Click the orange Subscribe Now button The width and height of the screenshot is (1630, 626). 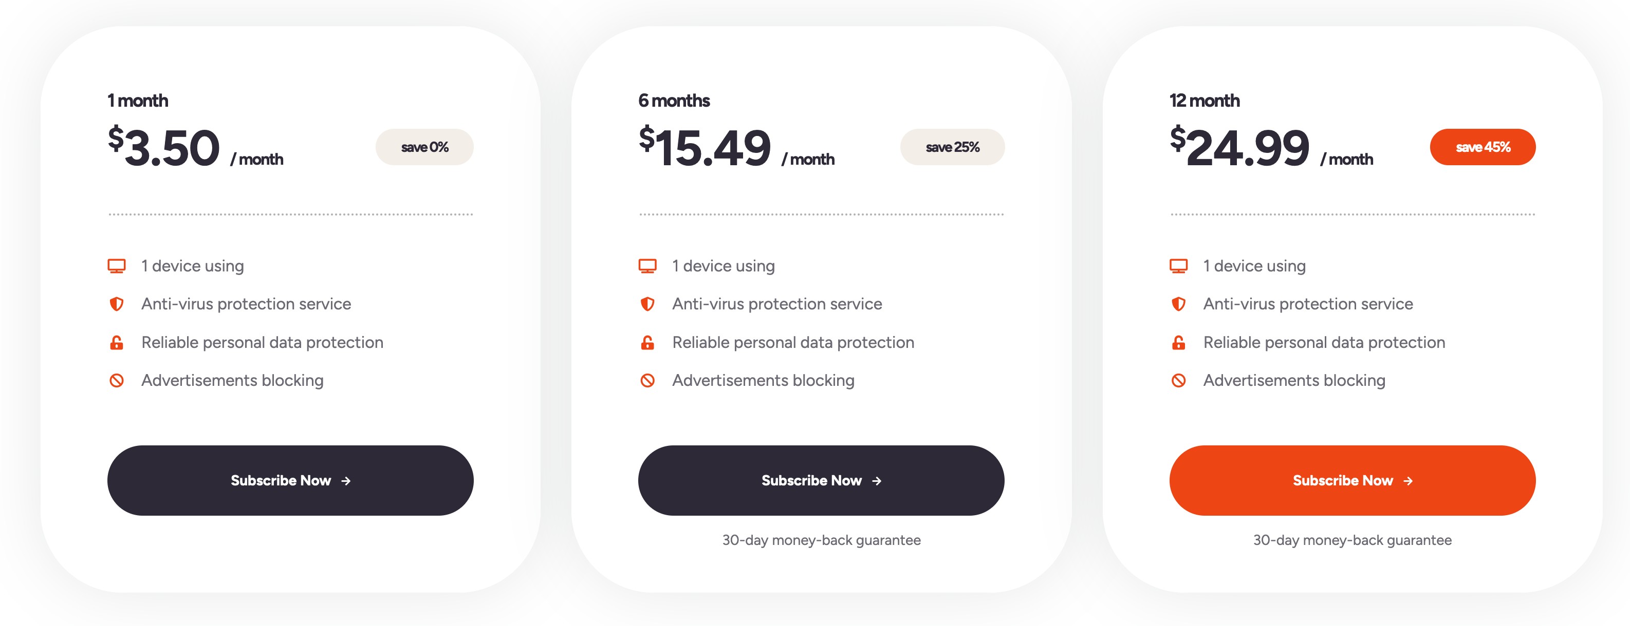(1352, 480)
